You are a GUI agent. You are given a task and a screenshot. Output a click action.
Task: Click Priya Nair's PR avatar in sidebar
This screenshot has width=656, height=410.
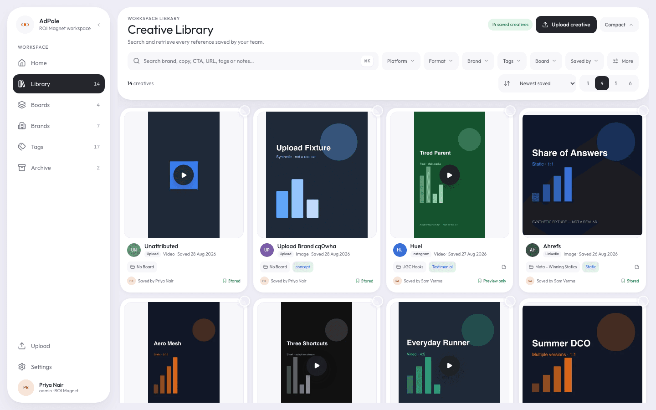26,388
